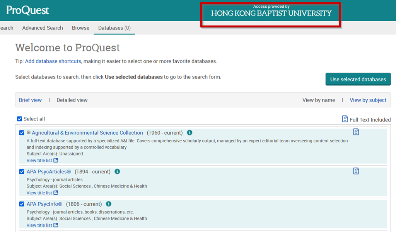Image resolution: width=396 pixels, height=232 pixels.
Task: Deselect the APA PsycInfo database checkbox
Action: coord(22,203)
